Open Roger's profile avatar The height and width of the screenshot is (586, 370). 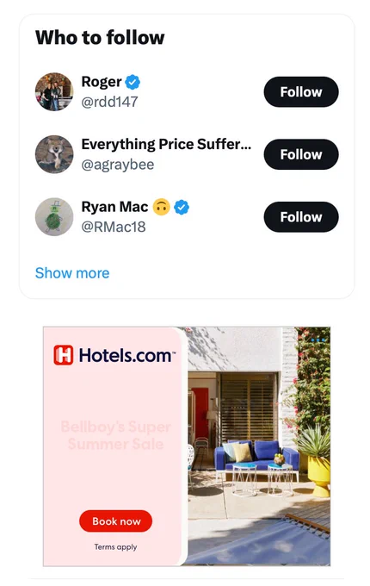coord(54,91)
